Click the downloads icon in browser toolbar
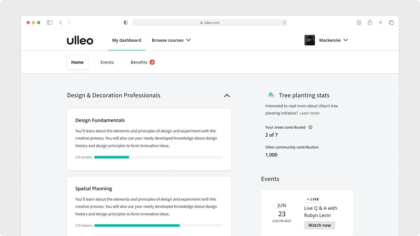This screenshot has height=236, width=420. tap(359, 22)
